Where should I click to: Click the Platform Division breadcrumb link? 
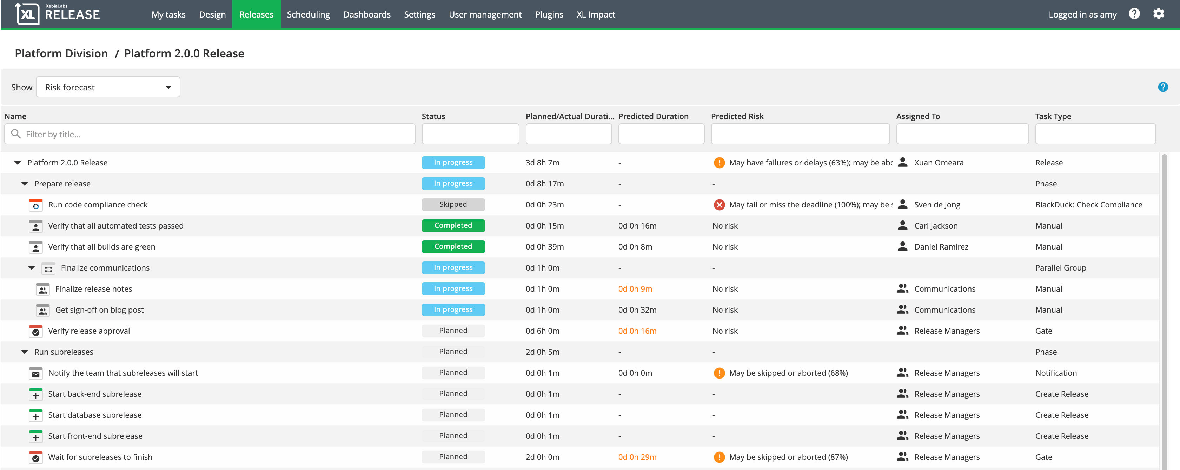tap(61, 54)
